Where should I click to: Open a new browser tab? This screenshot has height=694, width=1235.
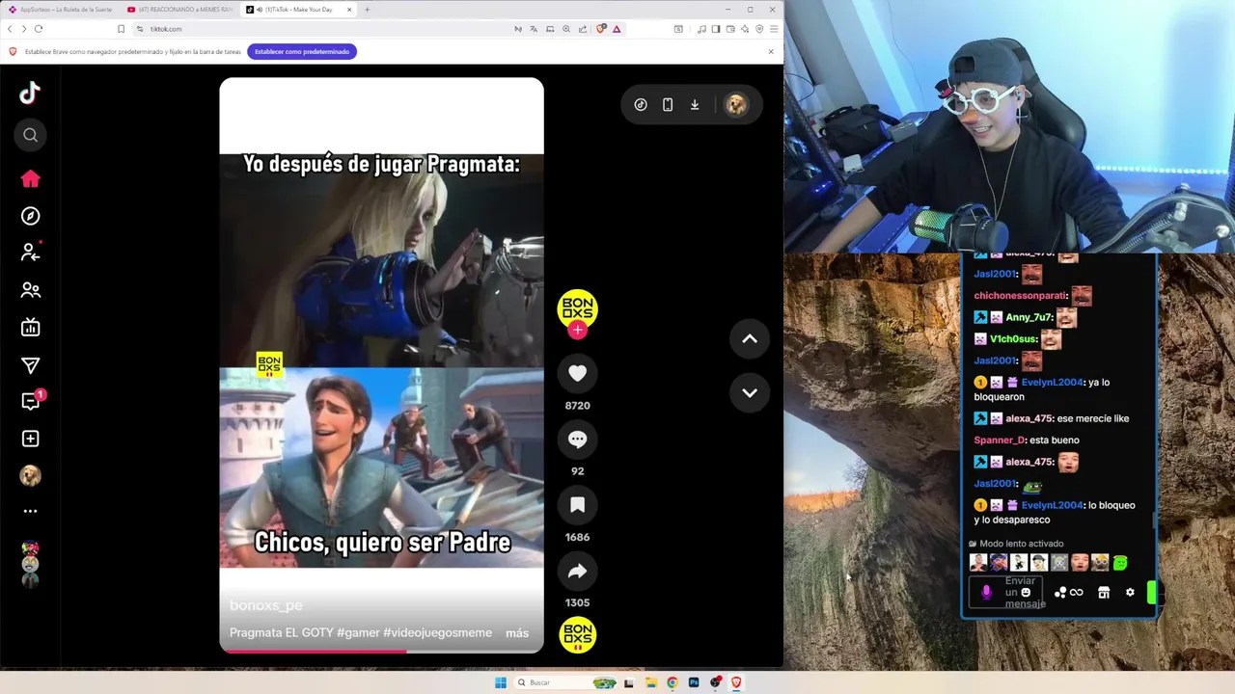pos(367,10)
